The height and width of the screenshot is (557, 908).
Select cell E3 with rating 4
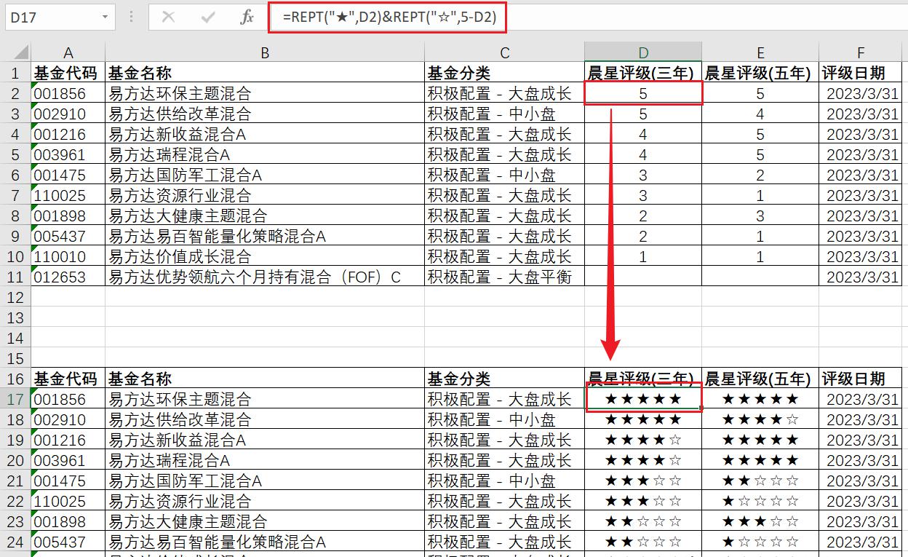click(x=760, y=114)
